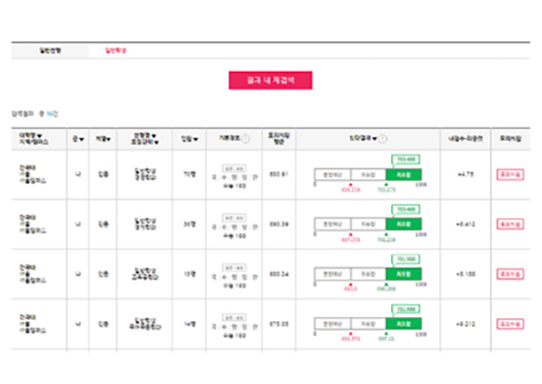542x384 pixels.
Task: Click the red dot marker under fourth row's bar
Action: point(351,334)
